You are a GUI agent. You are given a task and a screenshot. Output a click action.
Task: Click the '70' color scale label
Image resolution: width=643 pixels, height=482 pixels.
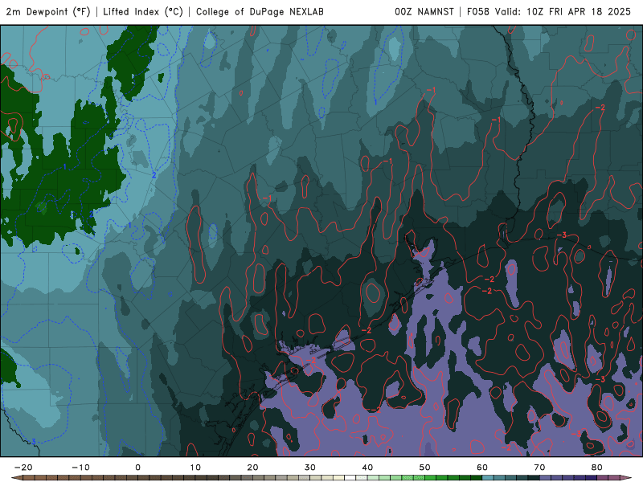click(x=539, y=468)
